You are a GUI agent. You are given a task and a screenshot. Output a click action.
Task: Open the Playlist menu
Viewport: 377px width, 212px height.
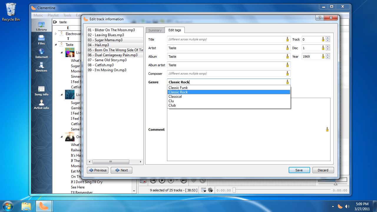[x=53, y=15]
